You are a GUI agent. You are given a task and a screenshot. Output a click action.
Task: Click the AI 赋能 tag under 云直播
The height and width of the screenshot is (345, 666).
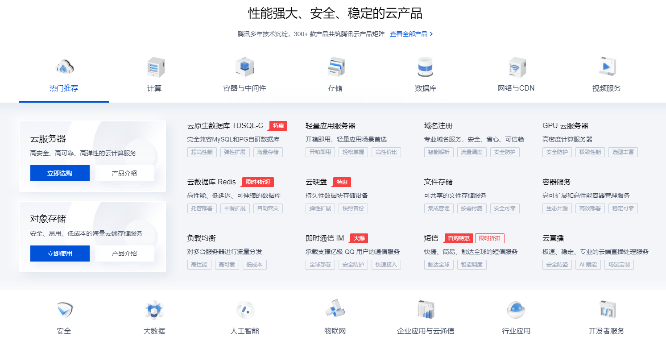(588, 265)
